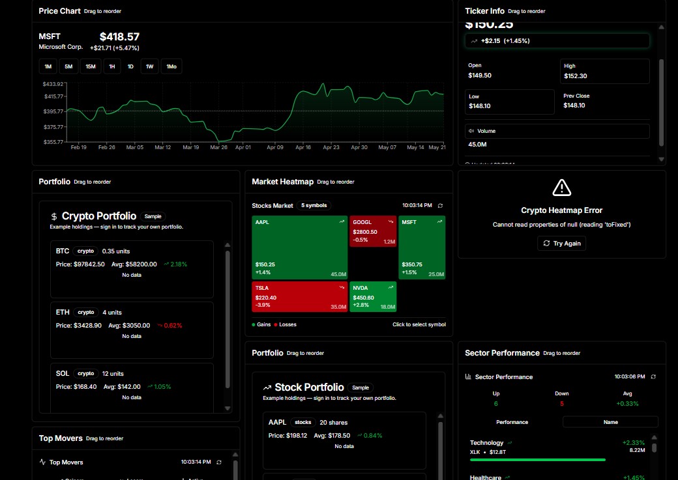Click the speaker icon beside Volume
The image size is (678, 480).
click(471, 131)
